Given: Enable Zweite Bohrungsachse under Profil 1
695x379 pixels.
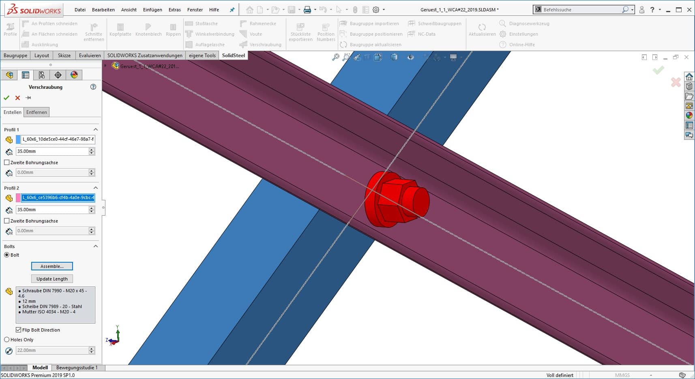Looking at the screenshot, I should tap(6, 163).
